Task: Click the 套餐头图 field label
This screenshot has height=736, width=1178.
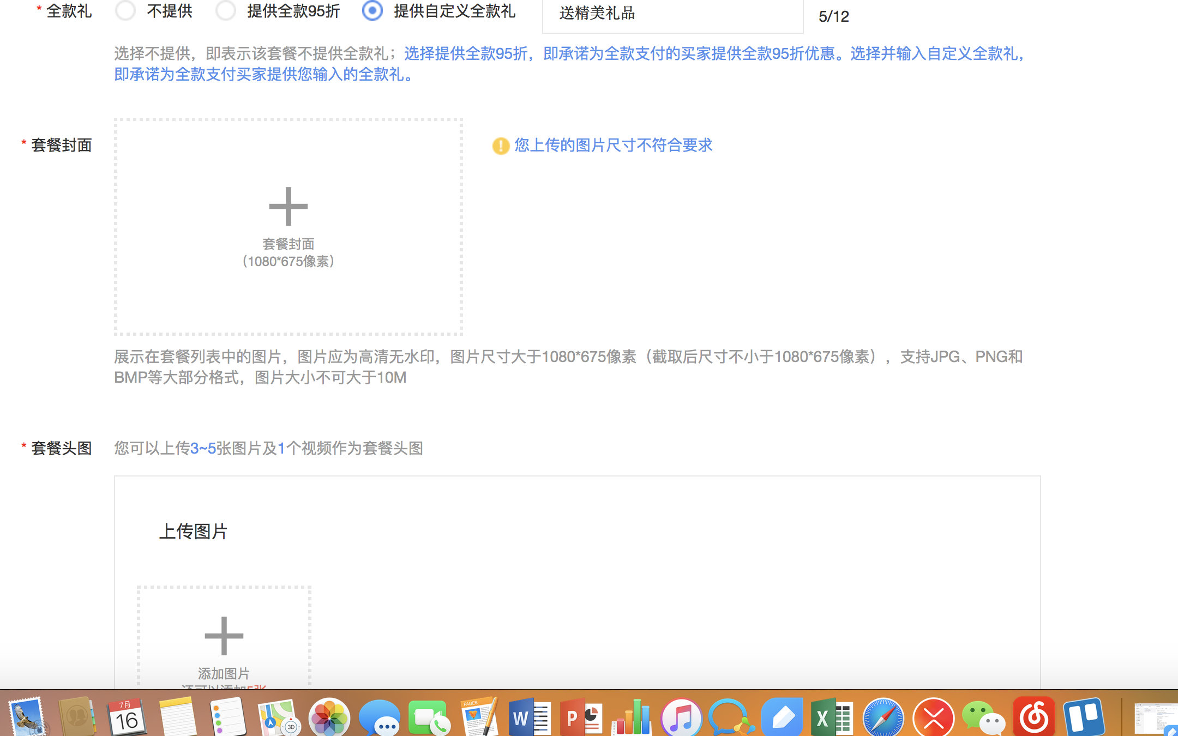Action: 61,448
